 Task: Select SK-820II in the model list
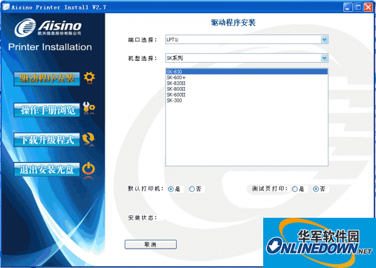[246, 83]
